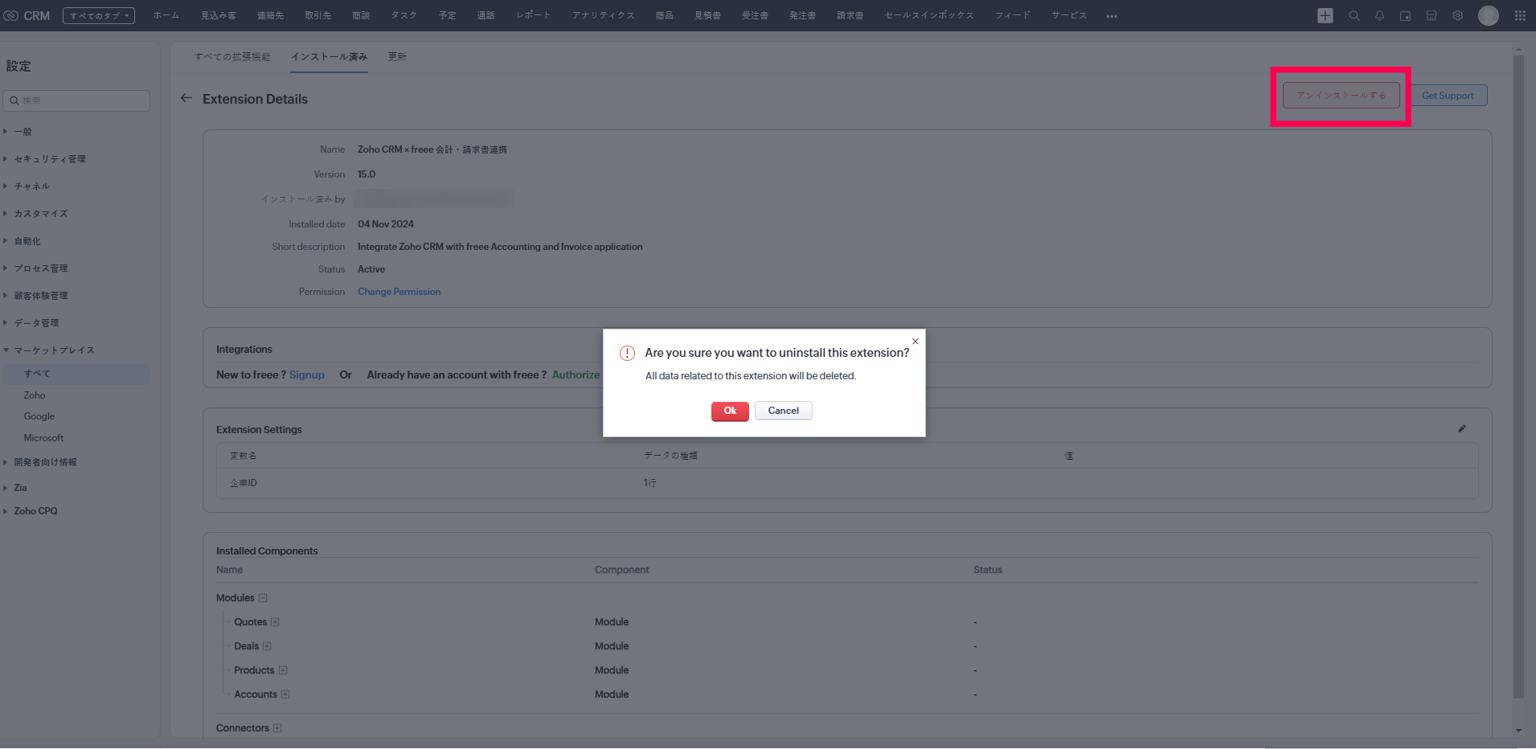1536x749 pixels.
Task: Open global search magnifier icon
Action: point(1354,15)
